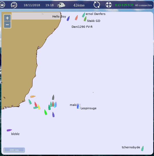Image resolution: width=154 pixels, height=156 pixels.
Task: Click the refresh arrows icon
Action: [x=97, y=5]
